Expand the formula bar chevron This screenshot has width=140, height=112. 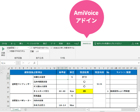pos(139,63)
